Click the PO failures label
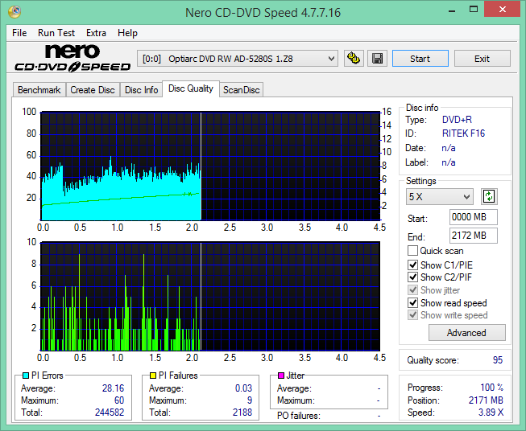 pyautogui.click(x=299, y=416)
